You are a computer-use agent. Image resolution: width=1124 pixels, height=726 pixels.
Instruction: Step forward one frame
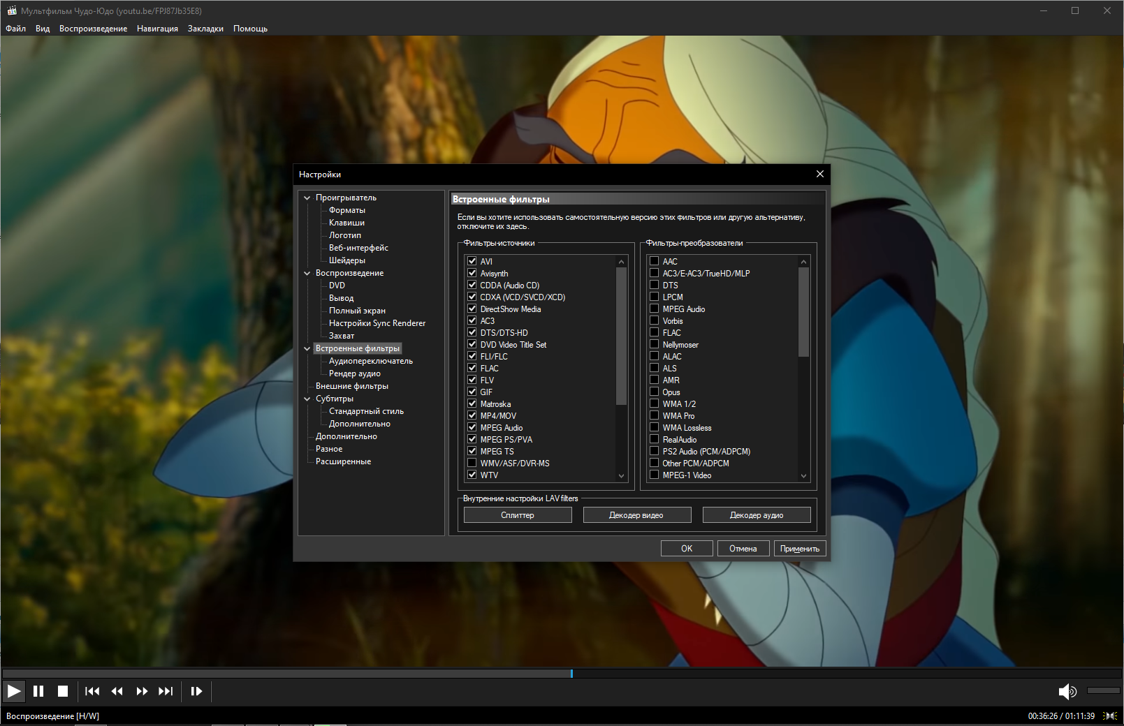pyautogui.click(x=196, y=691)
